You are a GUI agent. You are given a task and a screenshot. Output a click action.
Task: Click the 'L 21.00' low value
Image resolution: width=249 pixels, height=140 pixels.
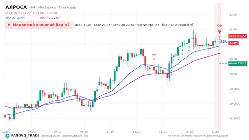[39, 13]
